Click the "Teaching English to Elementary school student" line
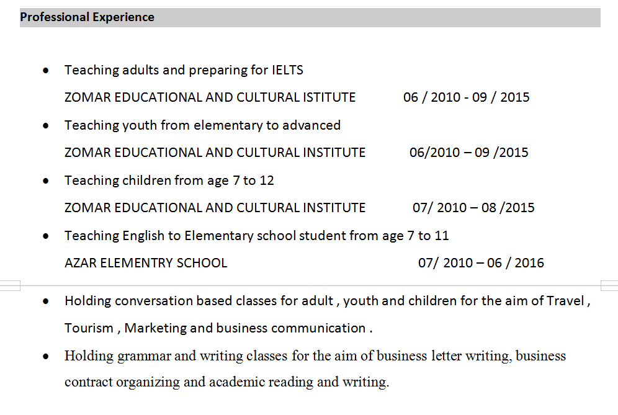618x415 pixels. coord(256,236)
